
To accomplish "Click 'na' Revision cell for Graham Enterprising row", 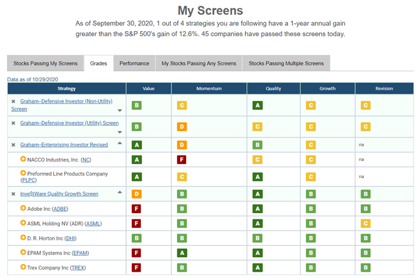I will coord(361,144).
